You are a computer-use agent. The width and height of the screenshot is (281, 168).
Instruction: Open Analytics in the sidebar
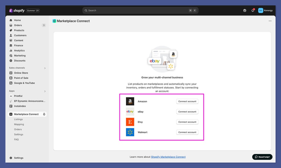tap(19, 51)
